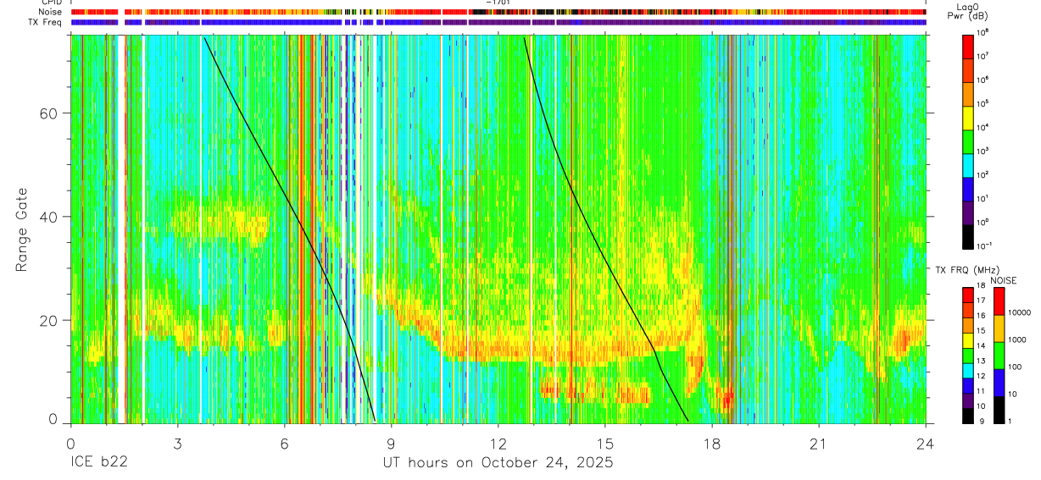Click the '100' label on the NOISE colorbar

coord(1015,367)
